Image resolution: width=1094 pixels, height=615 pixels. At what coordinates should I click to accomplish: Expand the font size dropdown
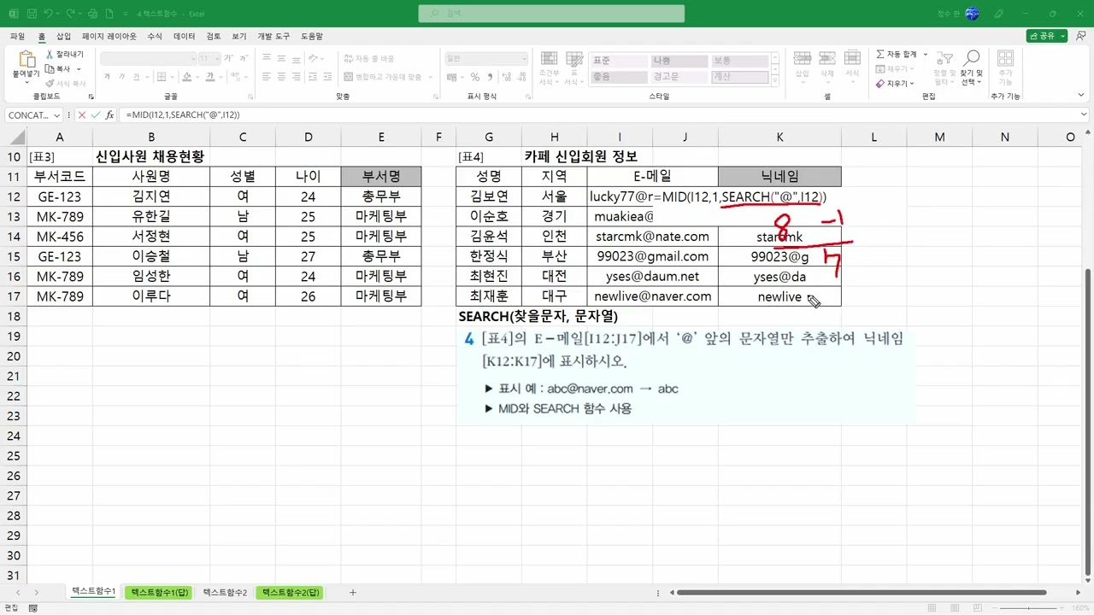216,59
